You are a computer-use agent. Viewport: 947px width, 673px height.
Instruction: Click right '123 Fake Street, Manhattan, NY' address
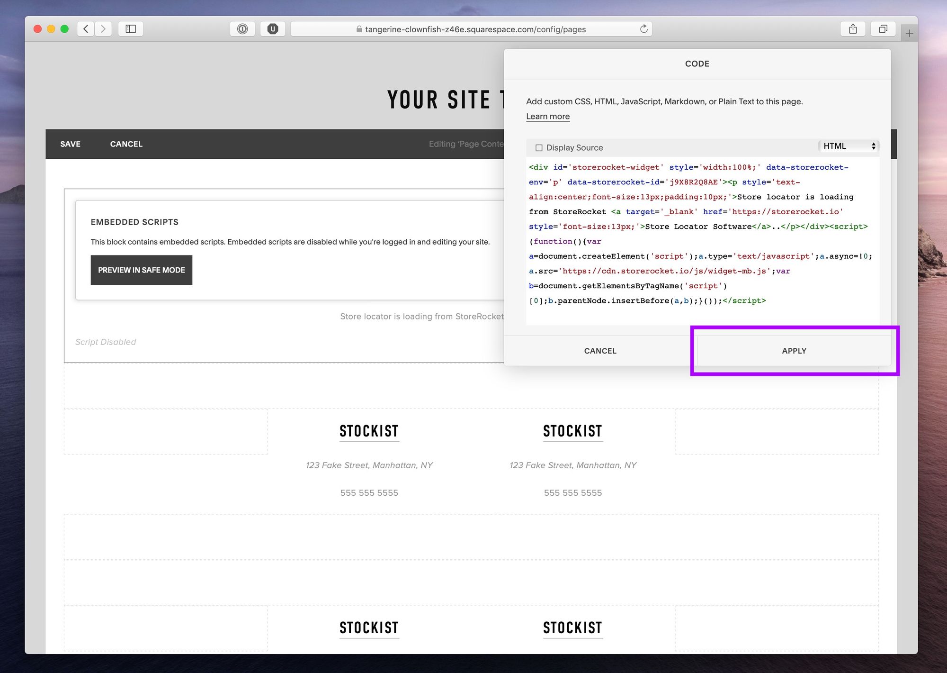pos(573,465)
